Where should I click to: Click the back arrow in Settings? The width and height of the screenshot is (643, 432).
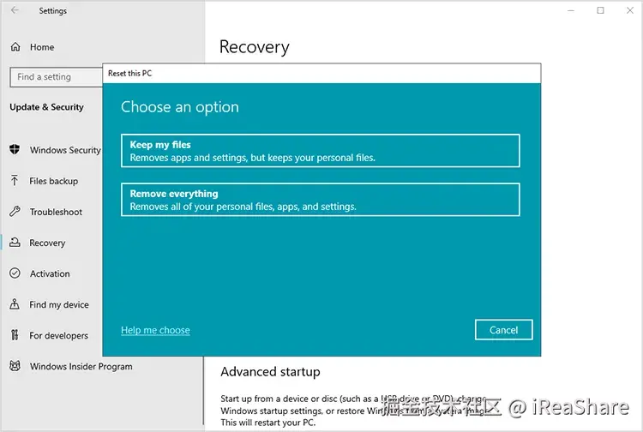(15, 10)
